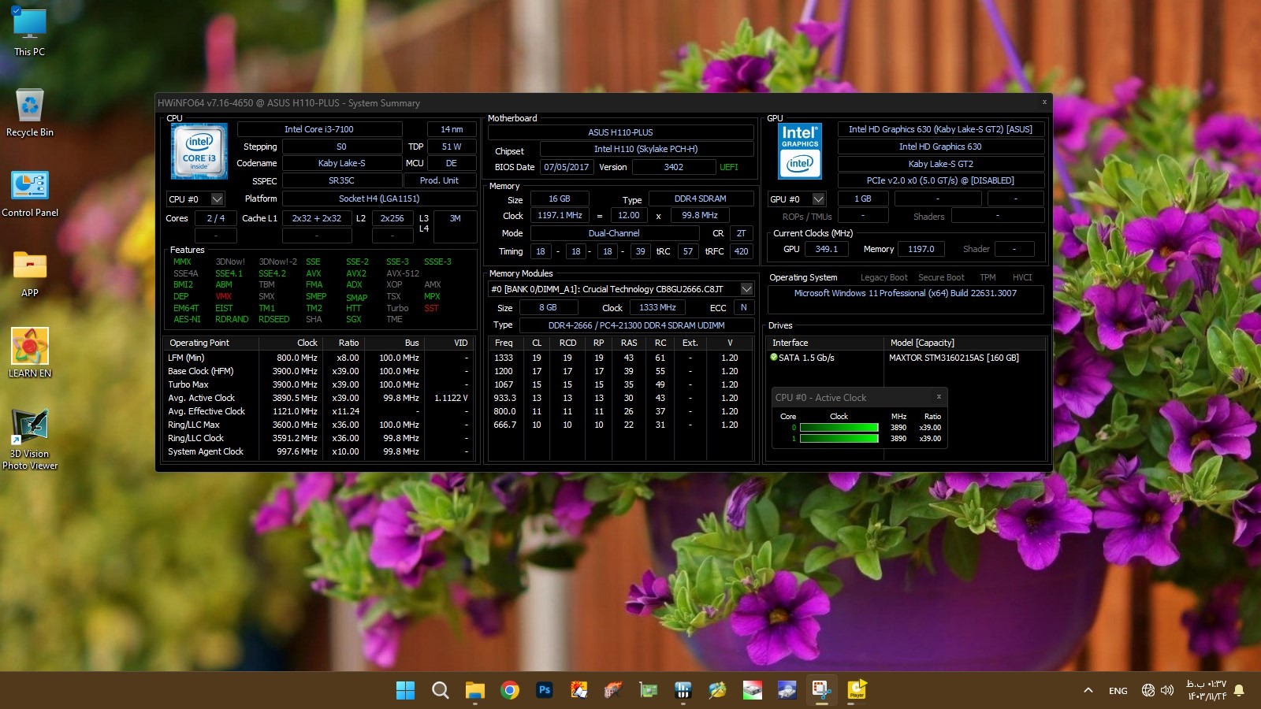Image resolution: width=1261 pixels, height=709 pixels.
Task: Switch to HWiNFO via its blue taskbar icon
Action: 683,690
